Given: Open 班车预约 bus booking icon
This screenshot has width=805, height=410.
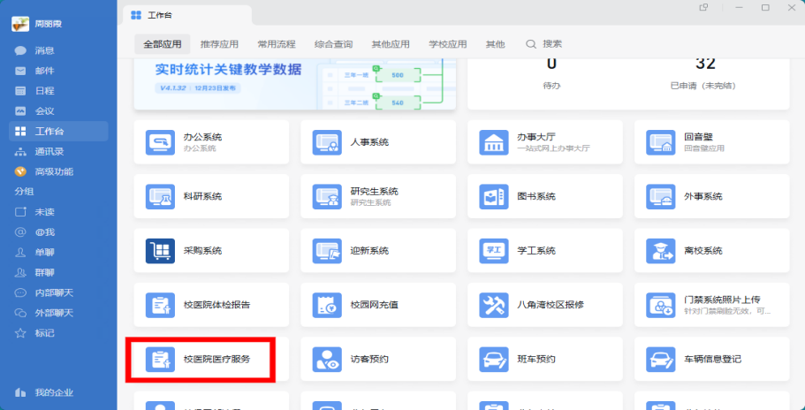Looking at the screenshot, I should [x=493, y=360].
